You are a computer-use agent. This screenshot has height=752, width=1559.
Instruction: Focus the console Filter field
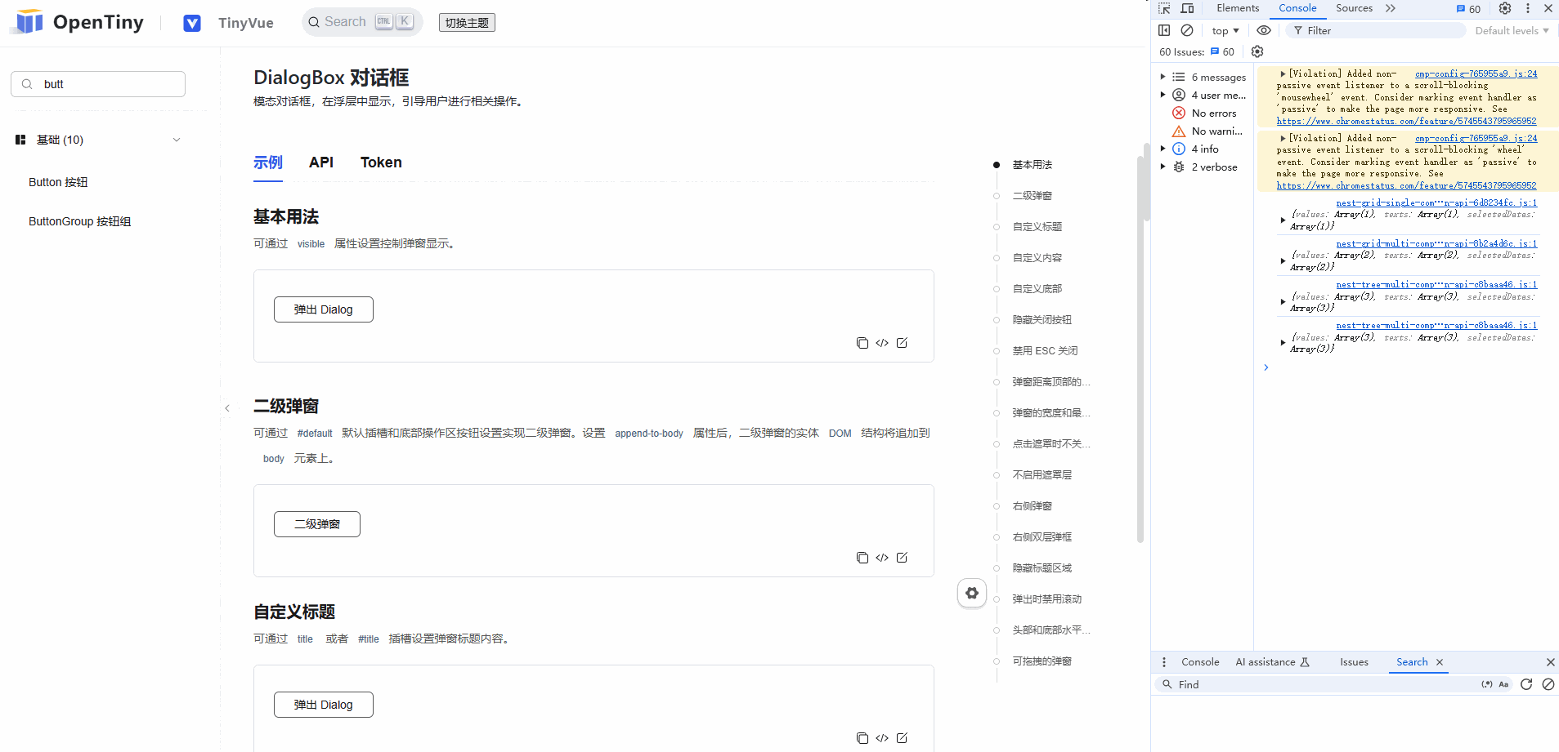[x=1376, y=30]
